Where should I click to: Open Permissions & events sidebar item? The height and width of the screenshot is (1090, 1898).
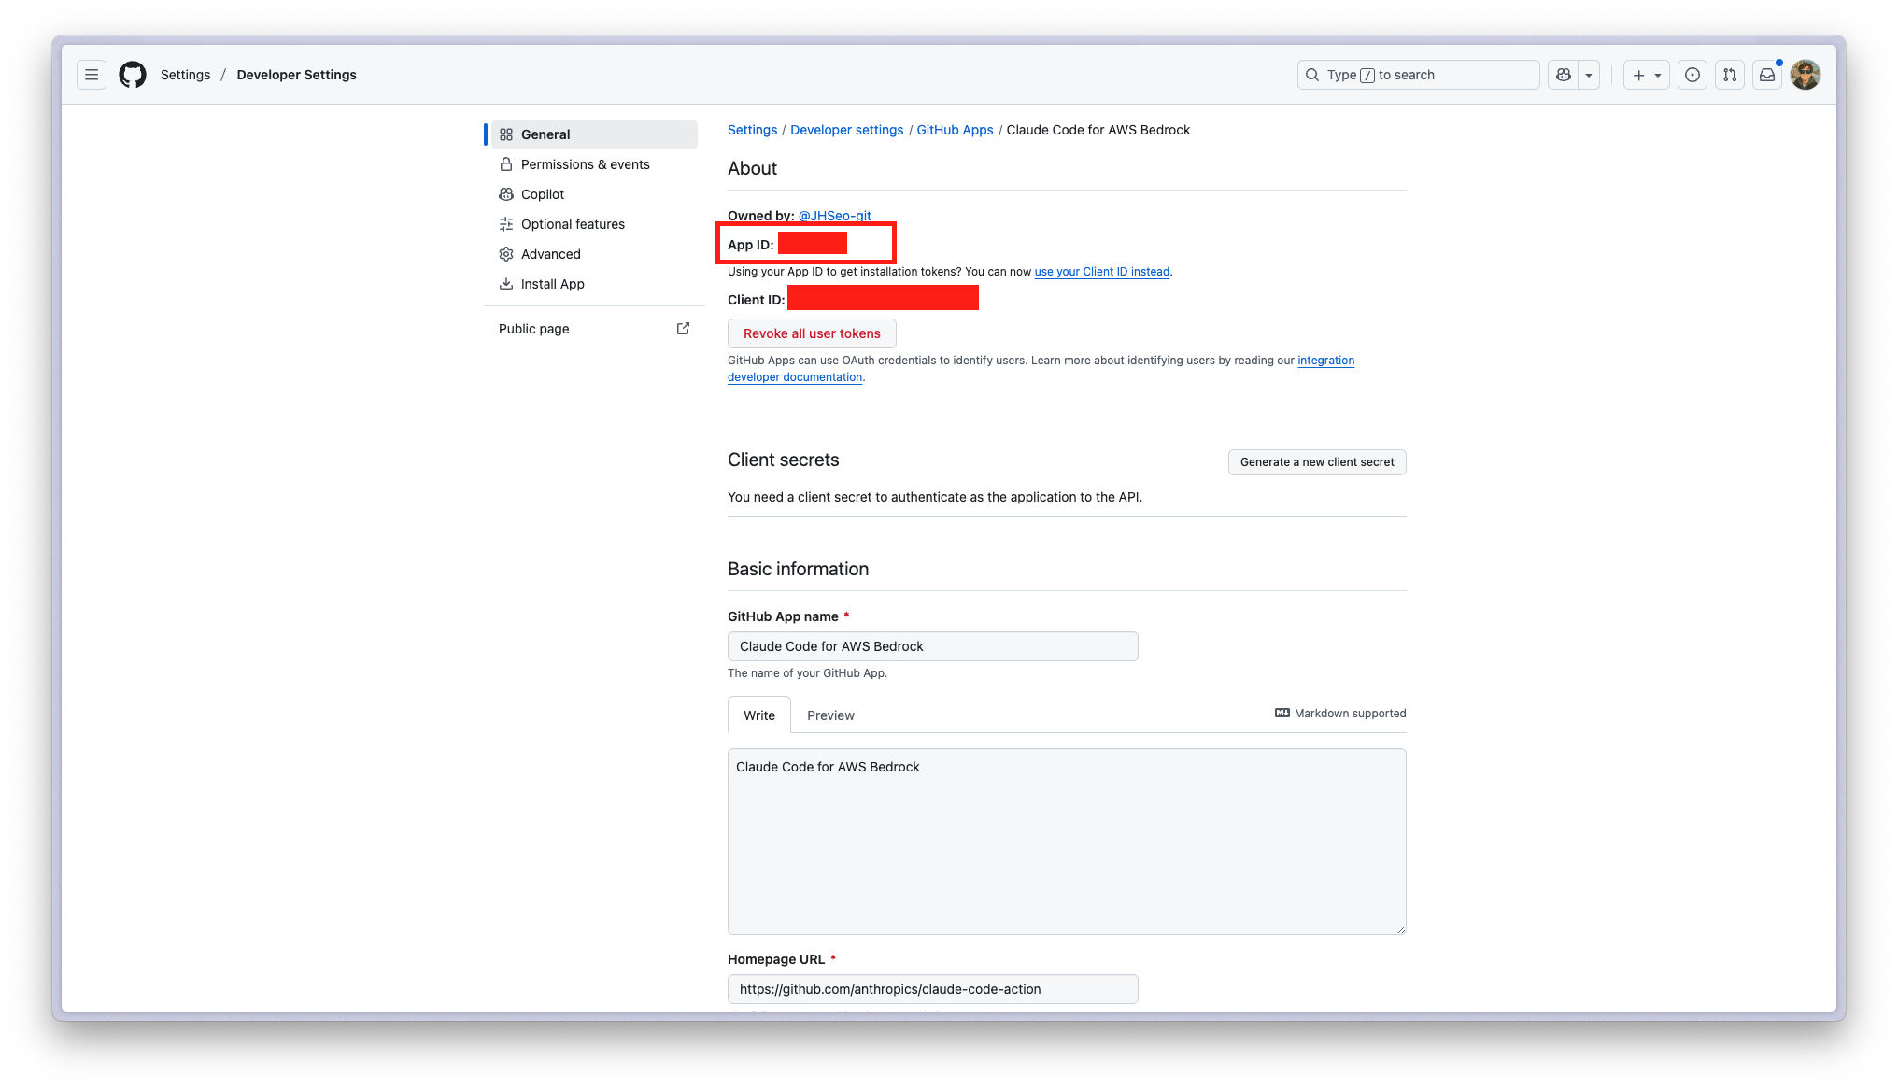point(585,164)
